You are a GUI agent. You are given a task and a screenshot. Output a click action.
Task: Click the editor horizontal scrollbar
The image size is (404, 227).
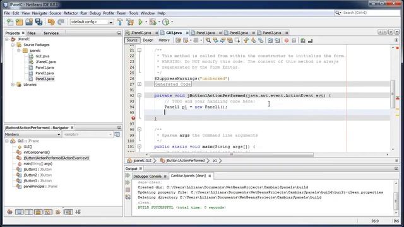coord(232,154)
